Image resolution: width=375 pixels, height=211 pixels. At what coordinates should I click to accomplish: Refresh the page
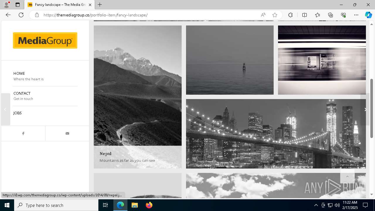[21, 15]
